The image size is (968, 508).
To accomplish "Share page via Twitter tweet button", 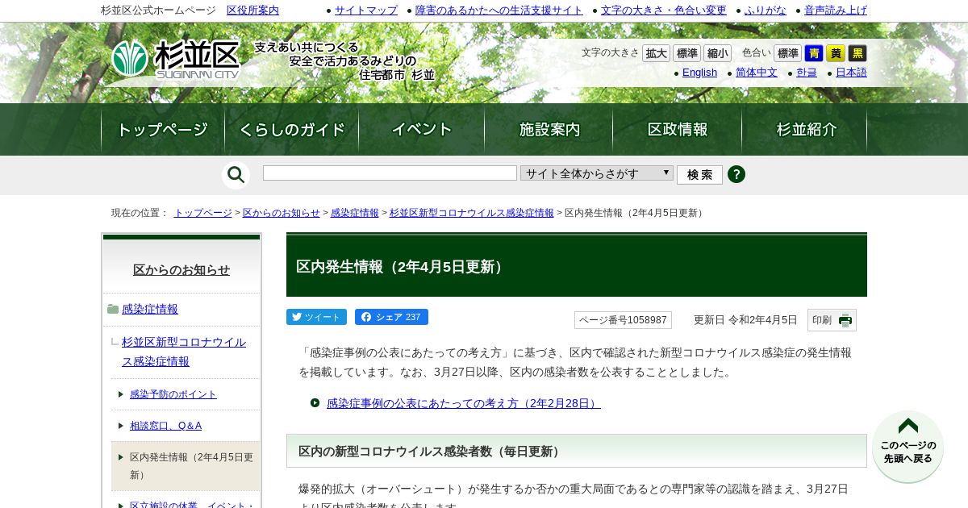I will 316,317.
